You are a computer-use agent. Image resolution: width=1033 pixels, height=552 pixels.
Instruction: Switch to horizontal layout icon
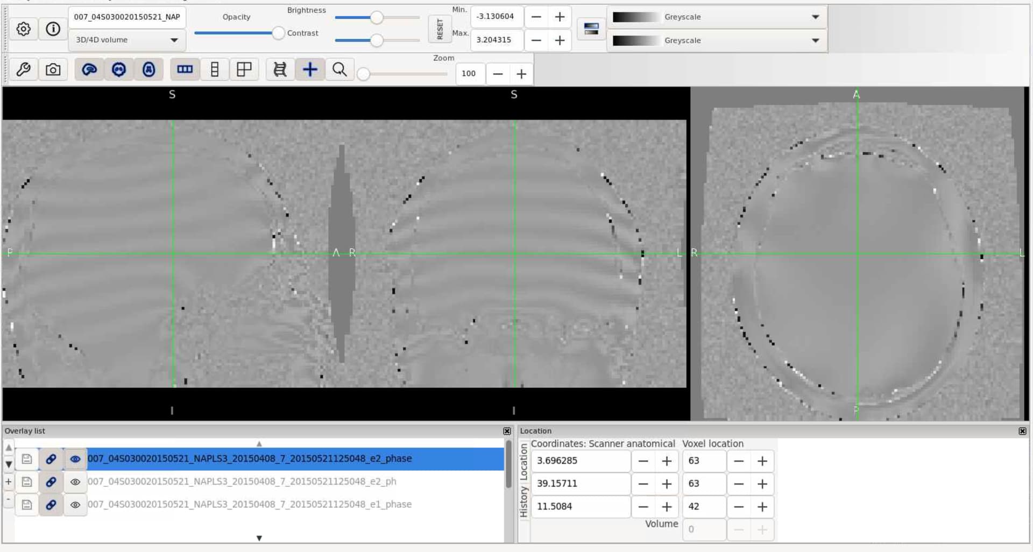[185, 69]
